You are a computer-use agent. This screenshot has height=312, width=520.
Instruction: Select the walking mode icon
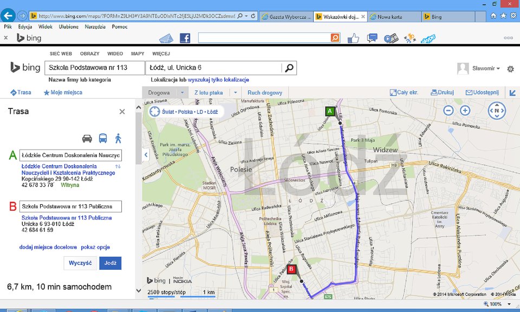pos(118,138)
